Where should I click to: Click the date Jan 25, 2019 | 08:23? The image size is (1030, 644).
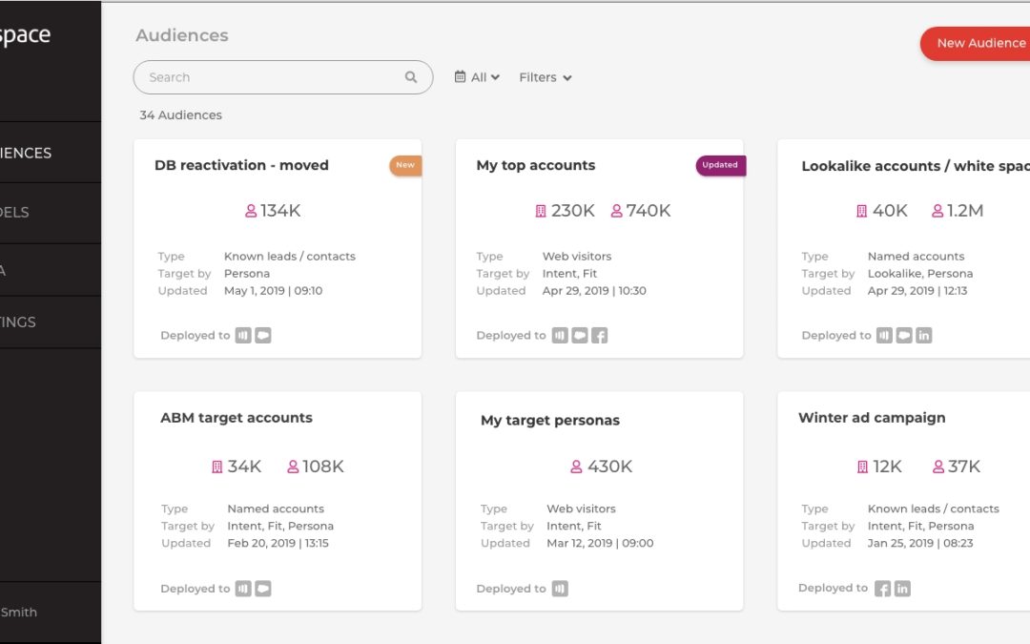[920, 543]
